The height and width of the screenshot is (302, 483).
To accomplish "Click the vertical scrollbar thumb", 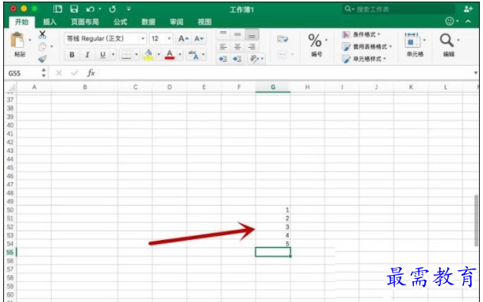I will tap(477, 220).
